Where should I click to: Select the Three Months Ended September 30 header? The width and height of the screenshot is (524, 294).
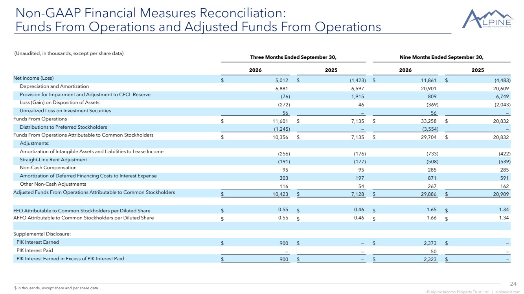coord(293,57)
